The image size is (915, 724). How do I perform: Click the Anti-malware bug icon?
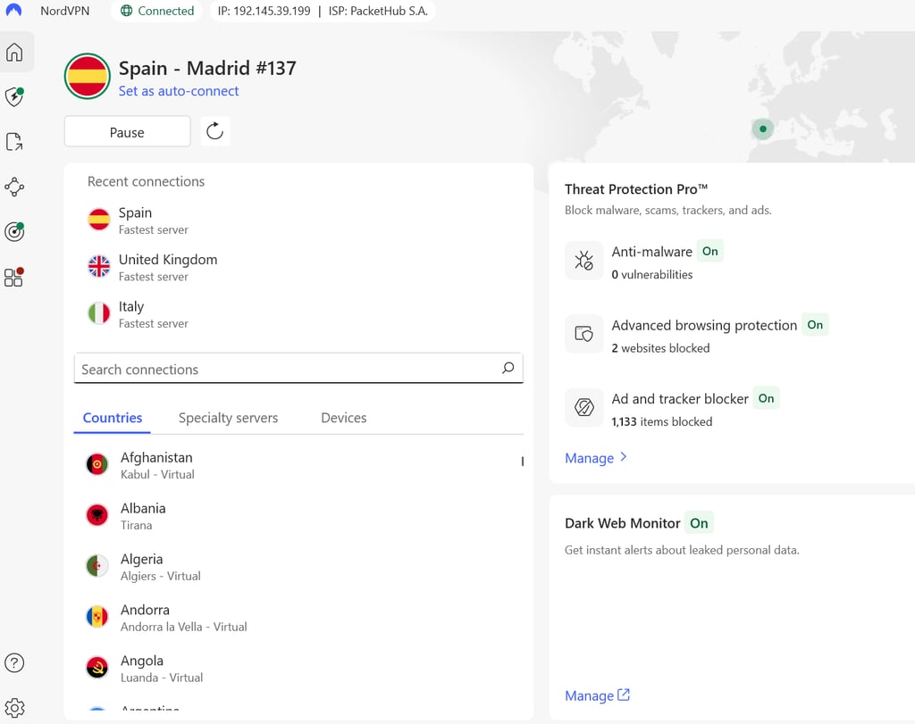pos(583,260)
